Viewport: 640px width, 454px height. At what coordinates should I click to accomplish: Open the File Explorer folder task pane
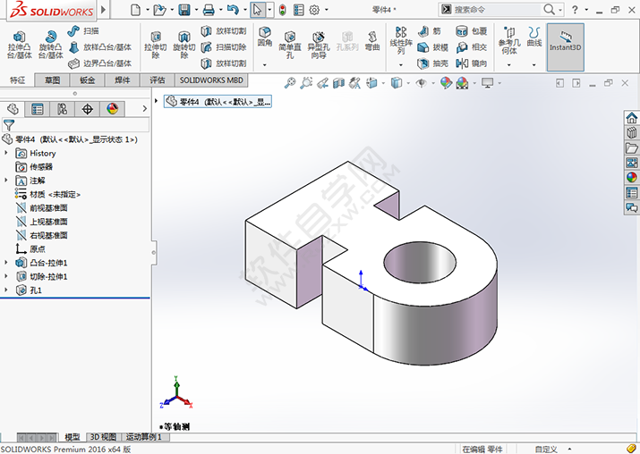[631, 147]
